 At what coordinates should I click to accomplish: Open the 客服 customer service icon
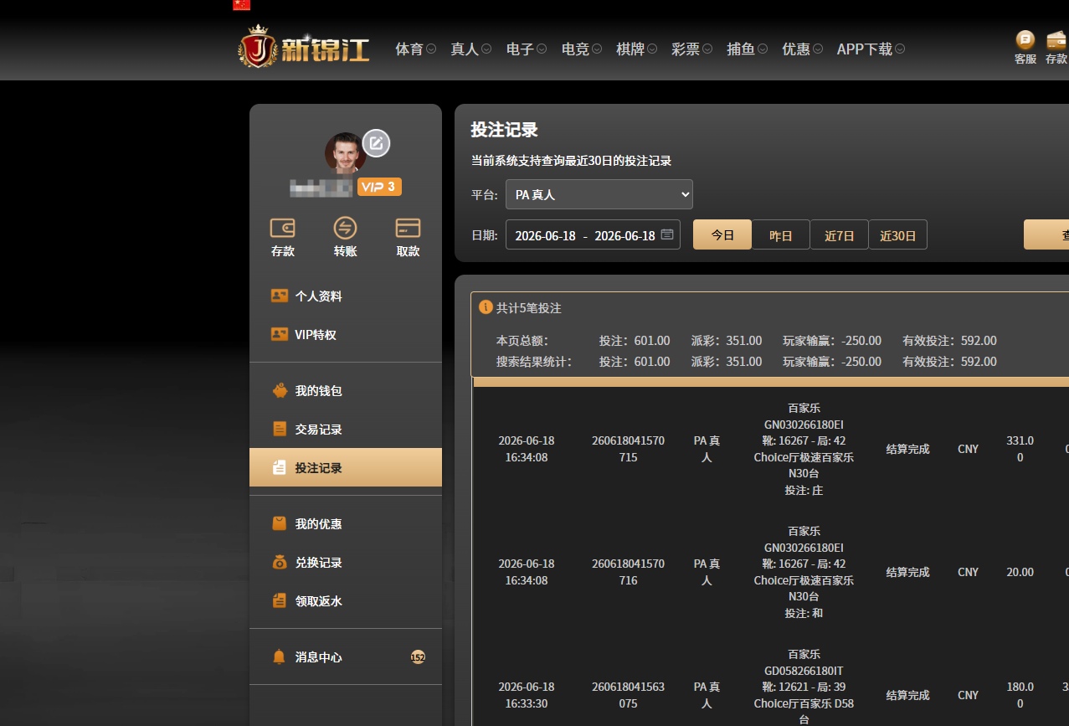pyautogui.click(x=1025, y=48)
